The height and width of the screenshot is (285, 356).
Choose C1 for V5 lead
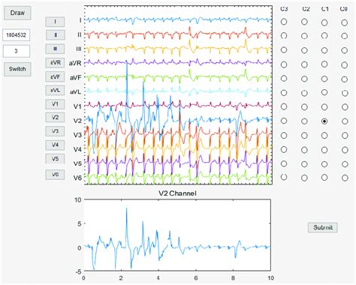[x=324, y=164]
